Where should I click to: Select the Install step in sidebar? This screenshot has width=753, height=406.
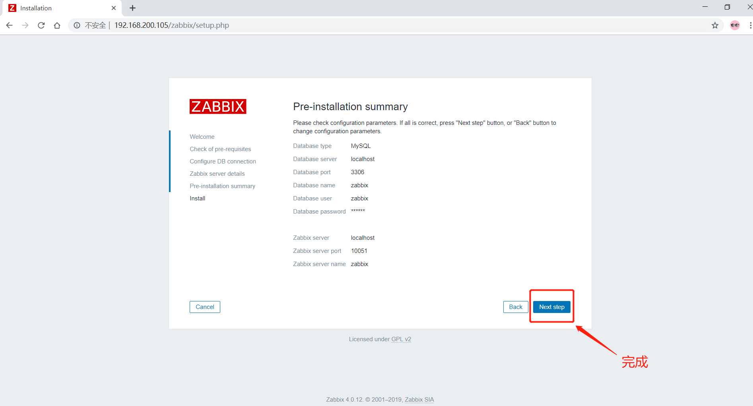click(x=198, y=198)
